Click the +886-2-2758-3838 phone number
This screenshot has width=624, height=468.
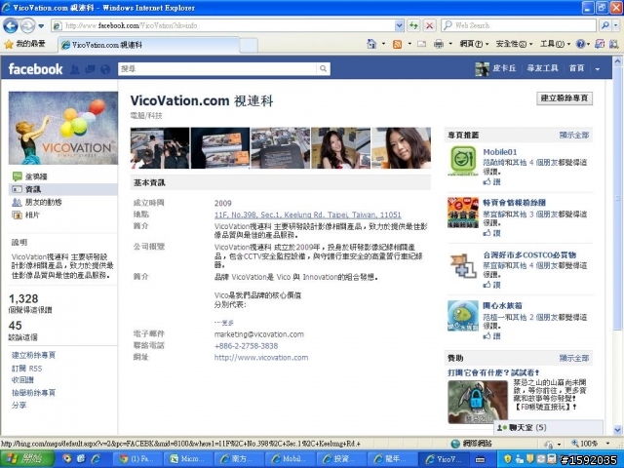[246, 346]
